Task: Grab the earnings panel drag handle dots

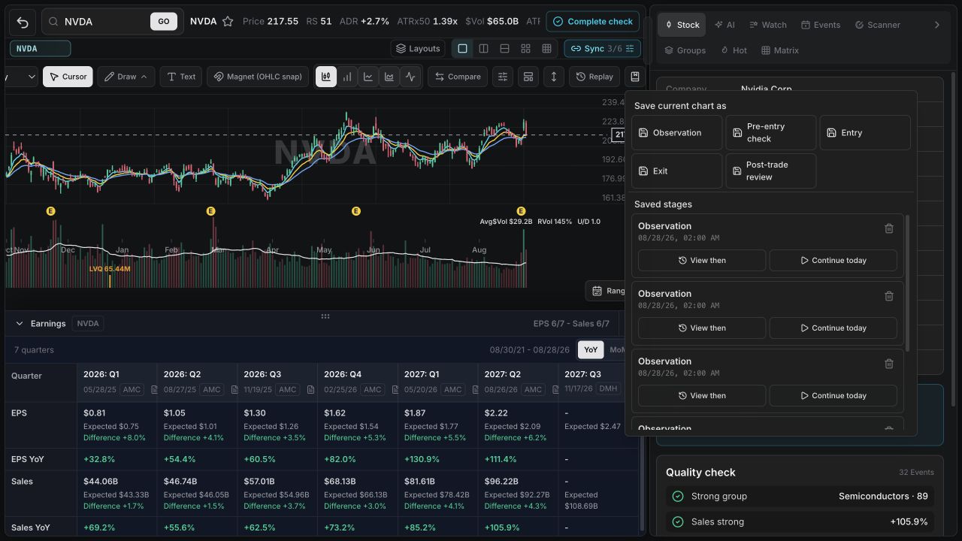Action: pyautogui.click(x=325, y=316)
